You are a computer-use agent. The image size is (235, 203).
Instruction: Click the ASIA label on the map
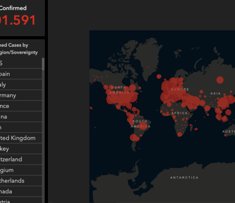(215, 94)
